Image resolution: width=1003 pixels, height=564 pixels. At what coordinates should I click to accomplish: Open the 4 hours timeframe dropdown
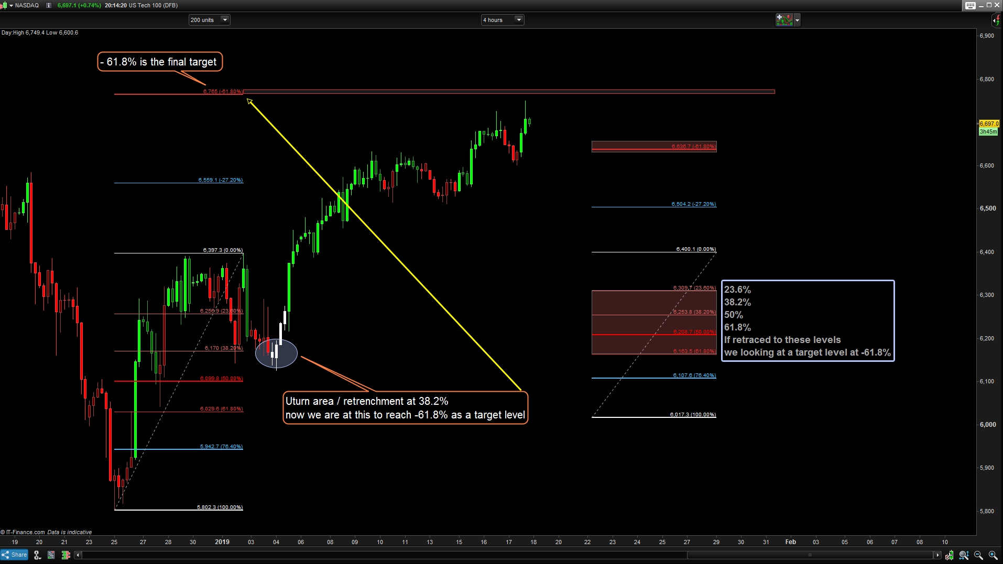503,20
